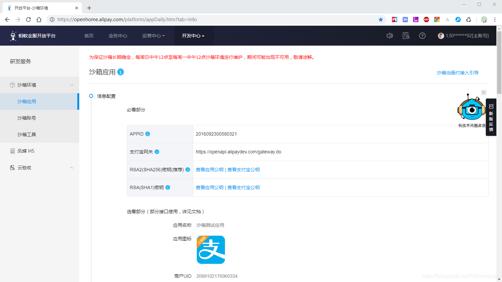Click info icon next to 支付宝网关
The image size is (502, 282).
157,152
